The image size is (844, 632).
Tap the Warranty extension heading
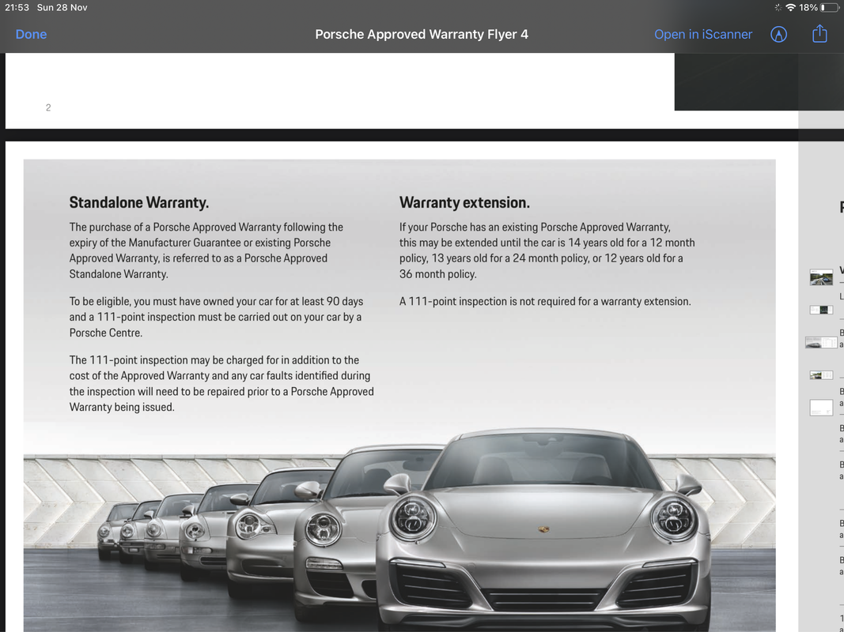pyautogui.click(x=464, y=202)
